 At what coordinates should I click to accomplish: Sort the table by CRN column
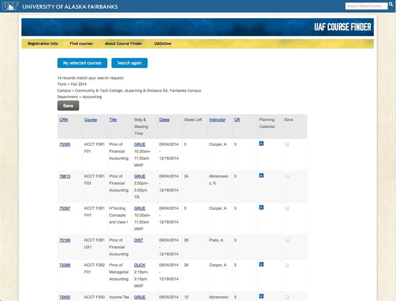click(64, 120)
